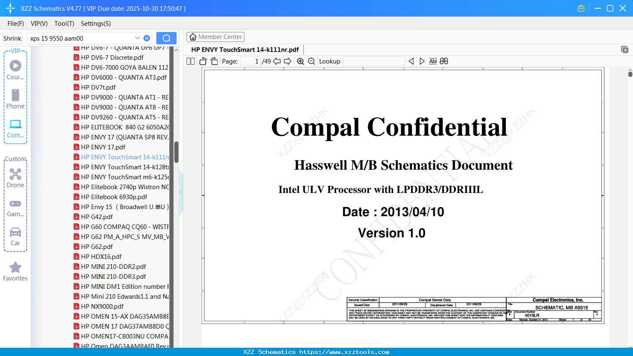Find next lookup result triangle
The height and width of the screenshot is (356, 633).
pos(422,61)
